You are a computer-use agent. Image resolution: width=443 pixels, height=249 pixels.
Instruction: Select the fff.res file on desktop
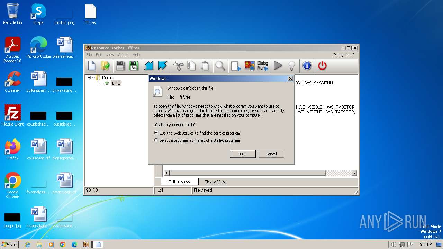tap(90, 14)
